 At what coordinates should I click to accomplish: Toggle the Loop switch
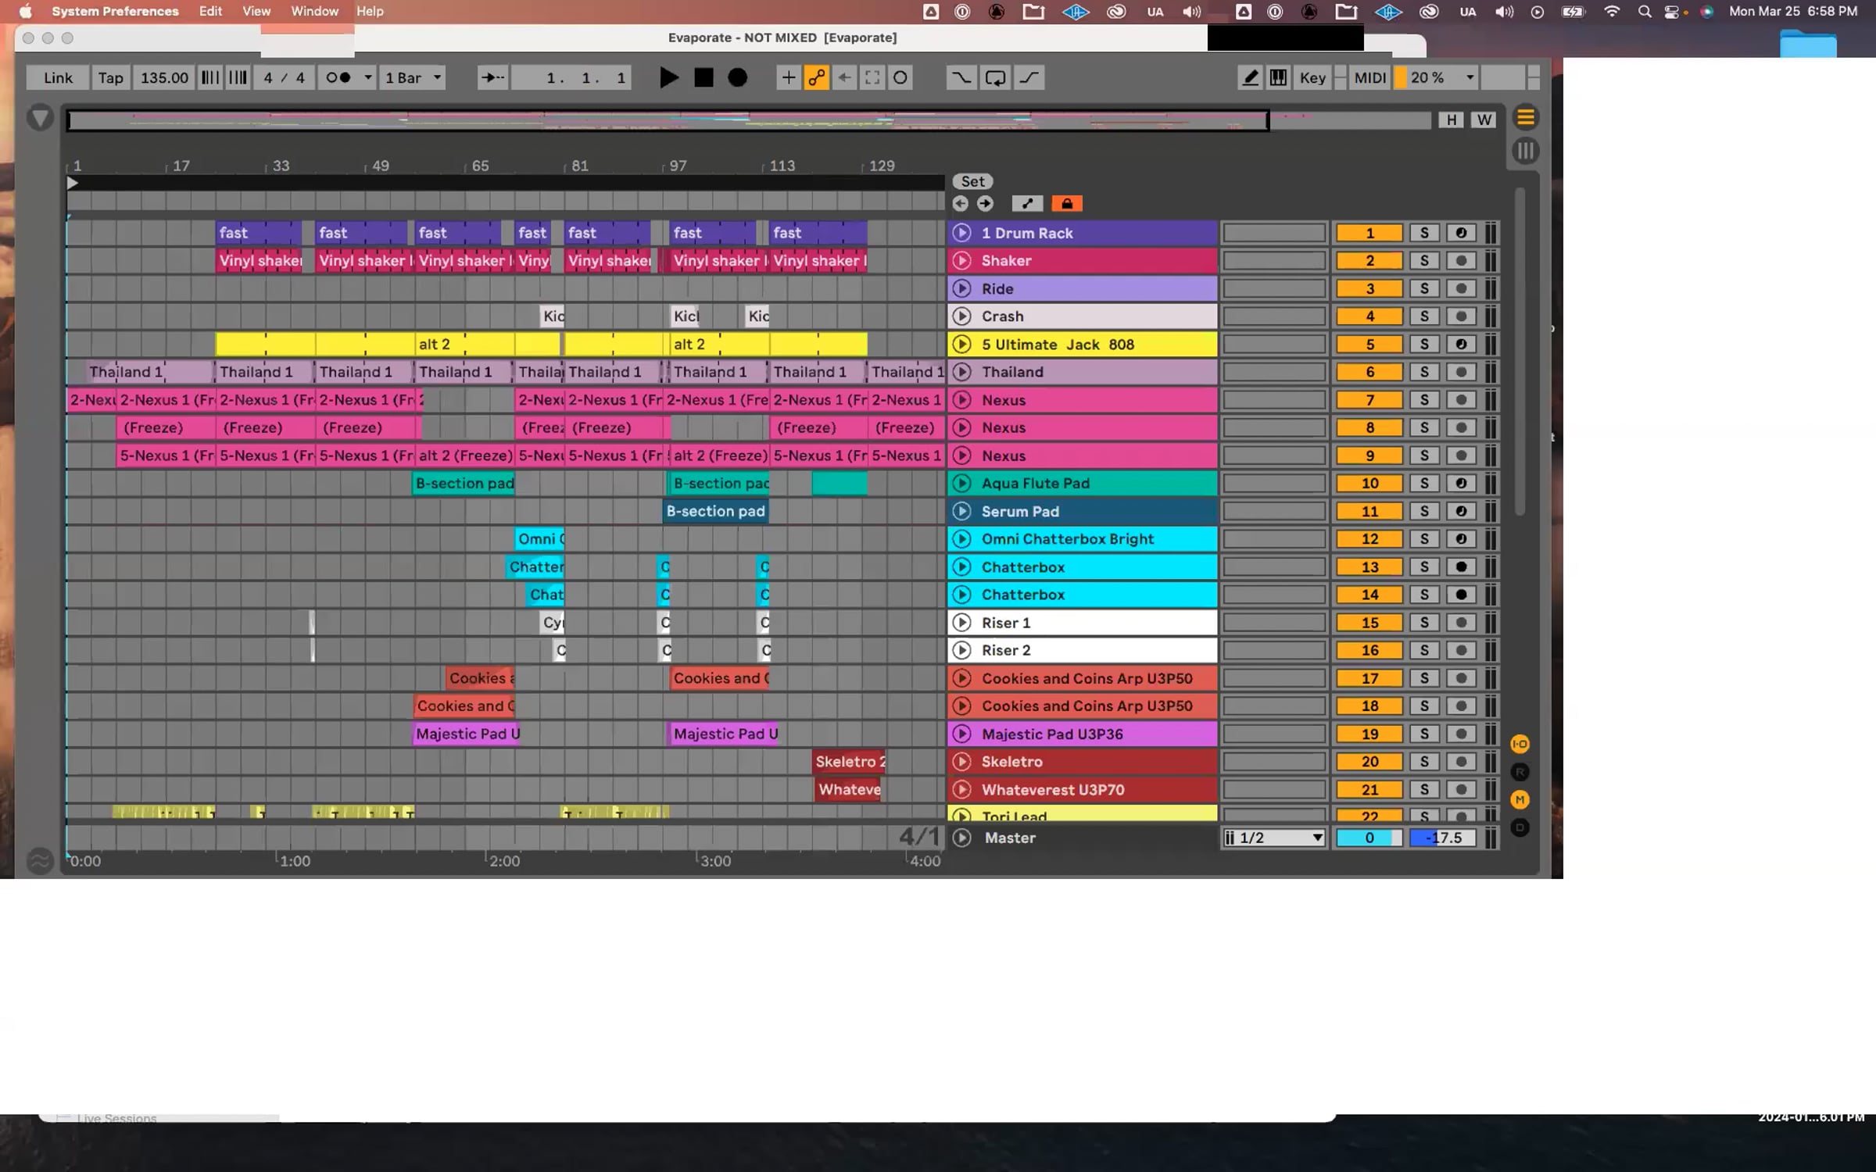point(995,77)
